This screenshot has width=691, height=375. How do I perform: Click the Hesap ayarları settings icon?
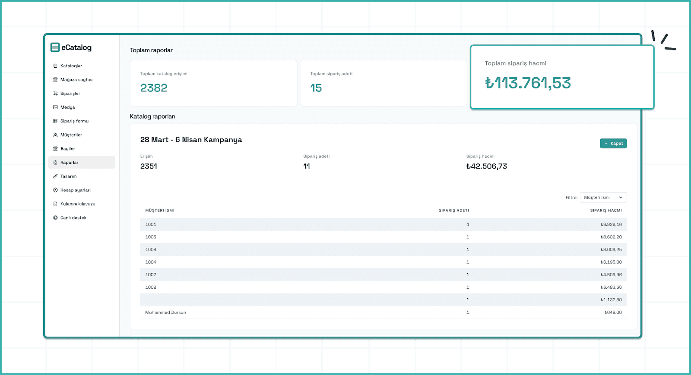55,190
